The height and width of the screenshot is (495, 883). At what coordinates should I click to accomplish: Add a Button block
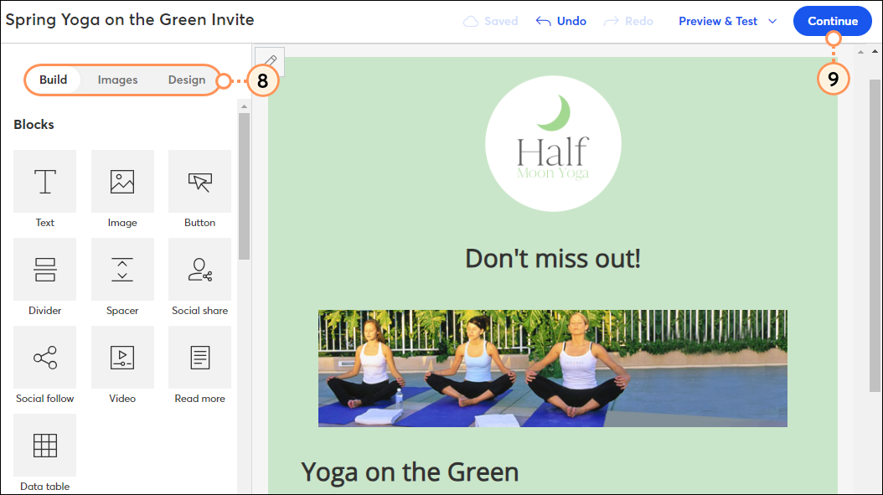click(x=199, y=181)
